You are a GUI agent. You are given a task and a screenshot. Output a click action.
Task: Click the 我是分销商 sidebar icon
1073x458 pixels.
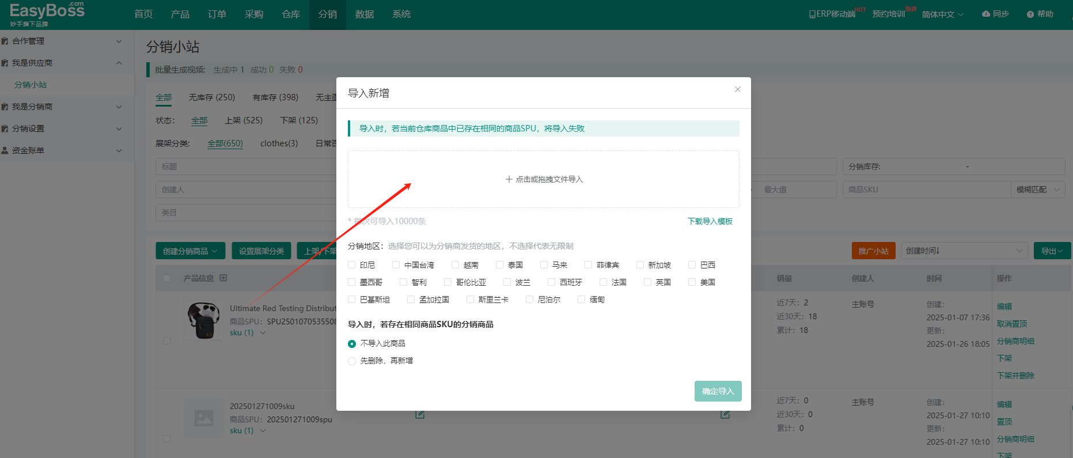[5, 107]
